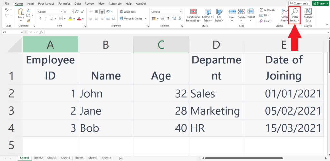Open Conditional Formatting menu

[x=193, y=15]
